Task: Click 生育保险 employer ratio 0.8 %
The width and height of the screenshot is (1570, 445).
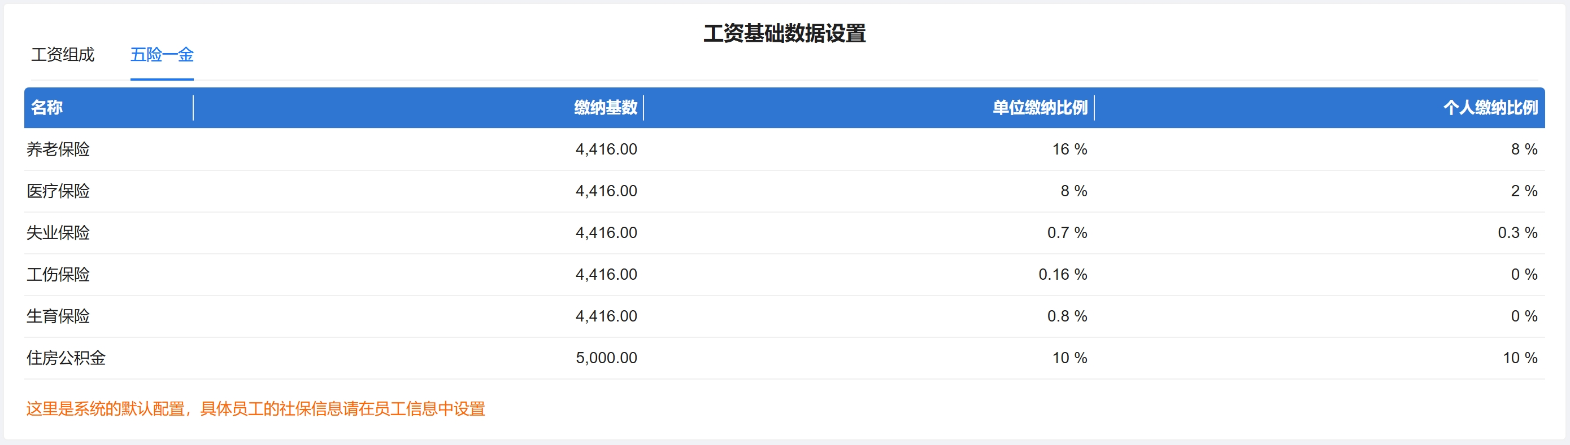Action: click(1067, 316)
